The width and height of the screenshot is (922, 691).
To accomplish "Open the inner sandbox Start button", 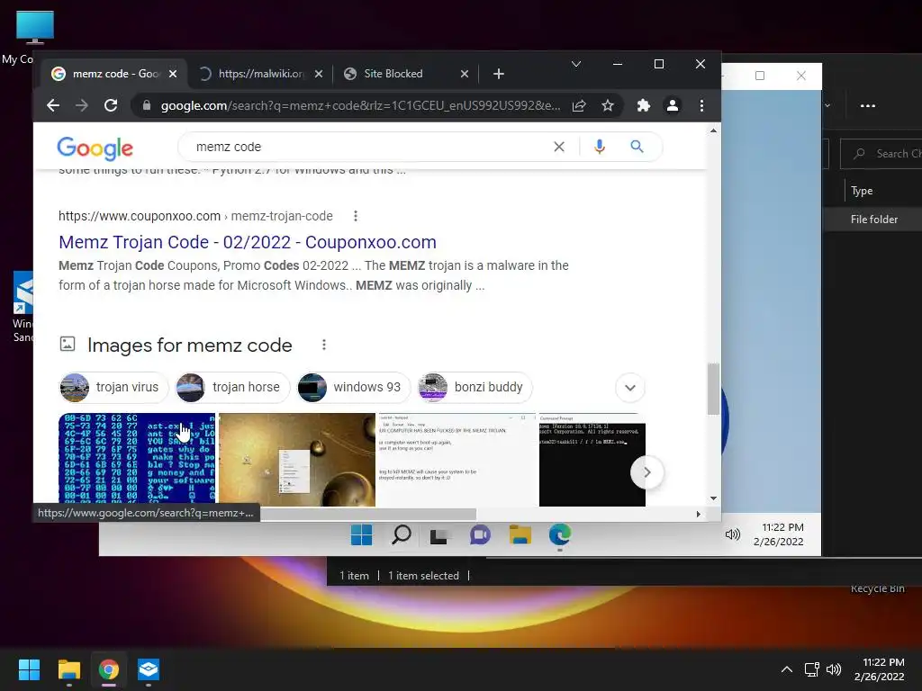I will [361, 534].
